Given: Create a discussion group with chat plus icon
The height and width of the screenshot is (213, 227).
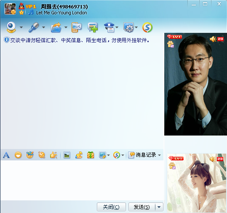Looking at the screenshot, I should pos(93,27).
